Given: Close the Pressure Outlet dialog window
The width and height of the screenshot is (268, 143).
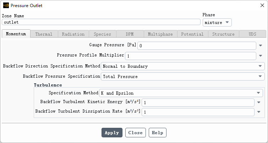Looking at the screenshot, I should coord(262,6).
